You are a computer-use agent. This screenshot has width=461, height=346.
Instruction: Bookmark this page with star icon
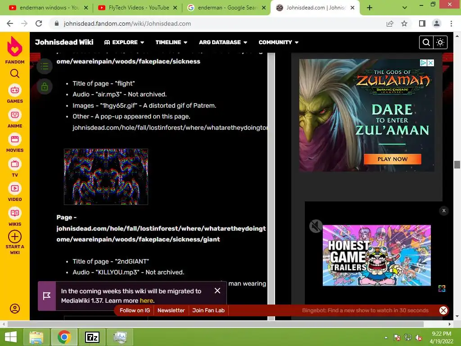(404, 23)
